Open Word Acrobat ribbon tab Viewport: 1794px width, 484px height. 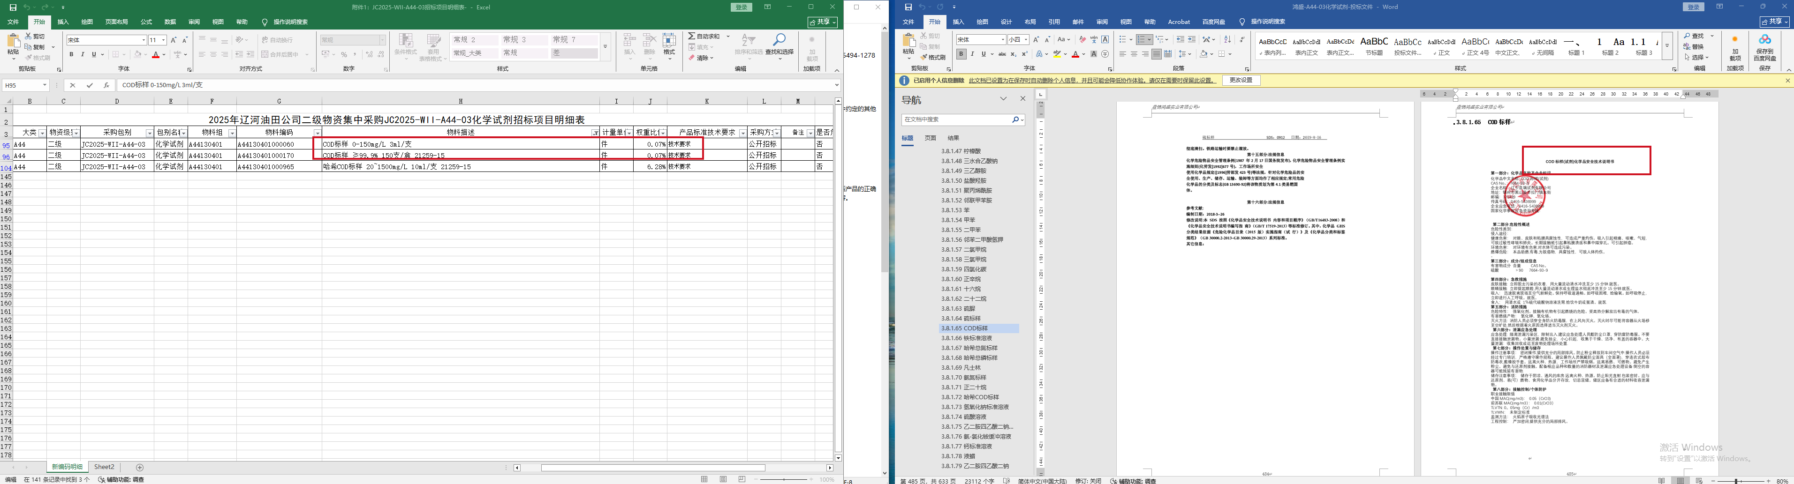click(x=1179, y=22)
